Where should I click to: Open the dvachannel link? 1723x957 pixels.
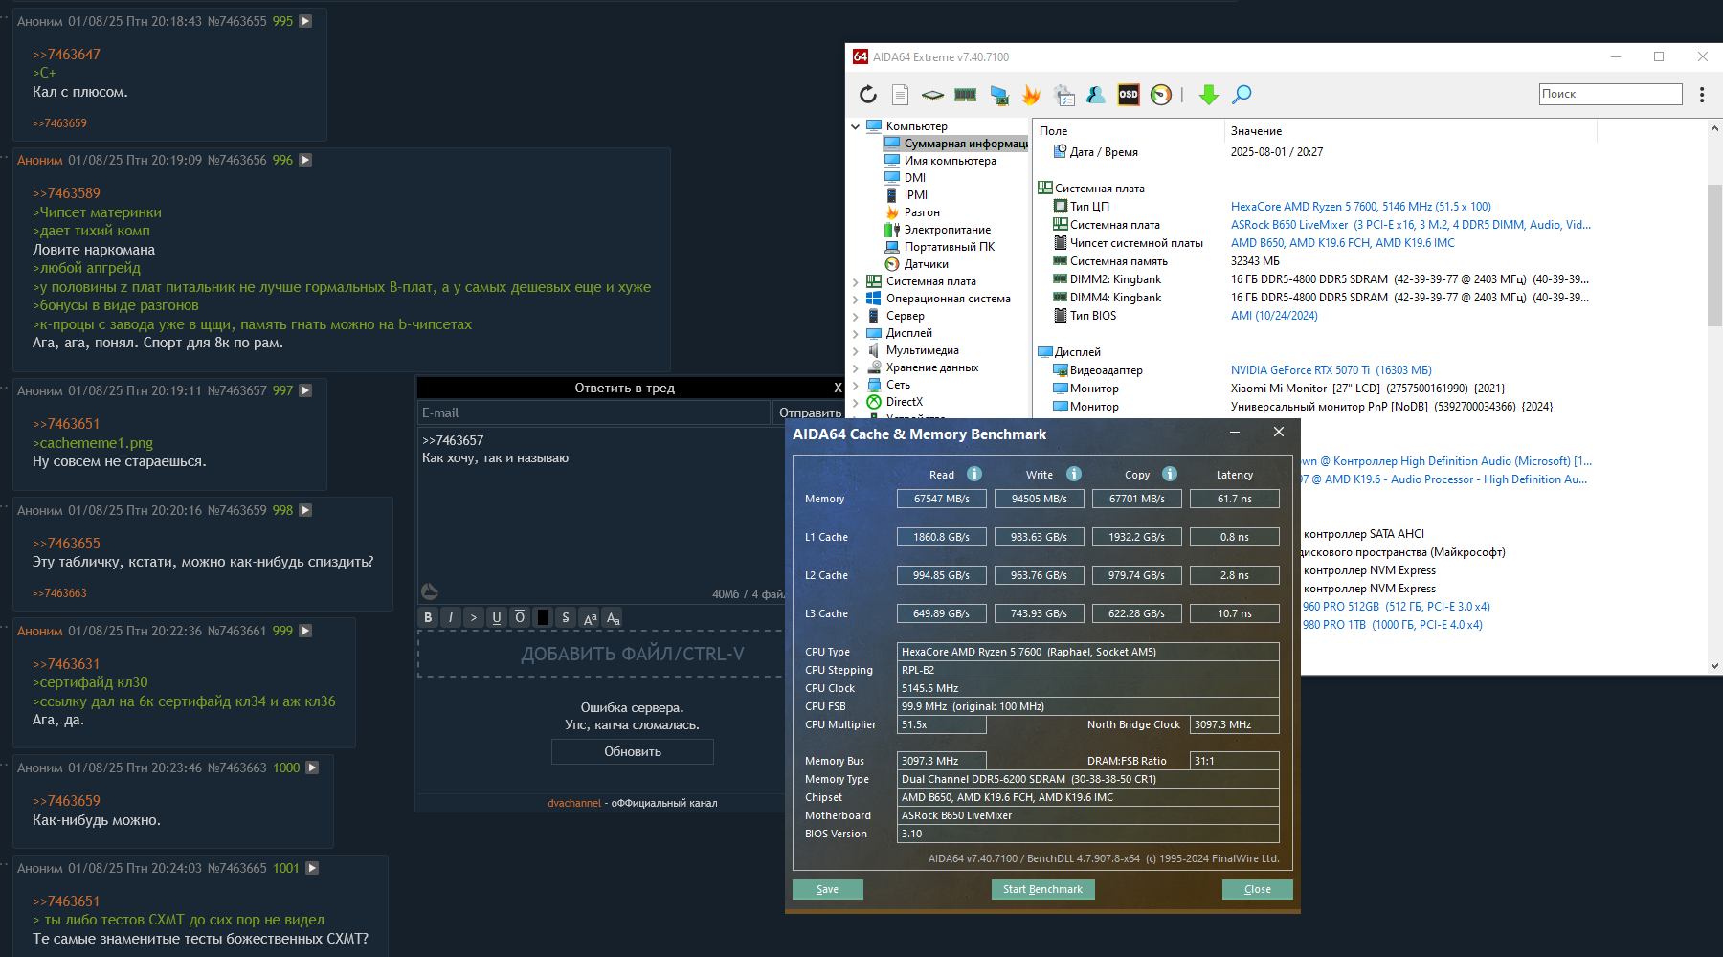(574, 803)
